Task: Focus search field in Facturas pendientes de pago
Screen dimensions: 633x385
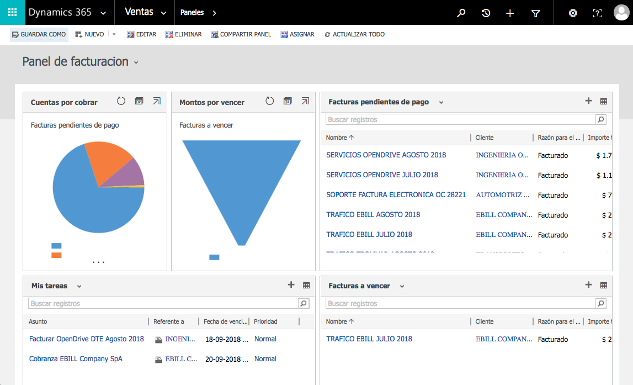Action: (x=461, y=119)
